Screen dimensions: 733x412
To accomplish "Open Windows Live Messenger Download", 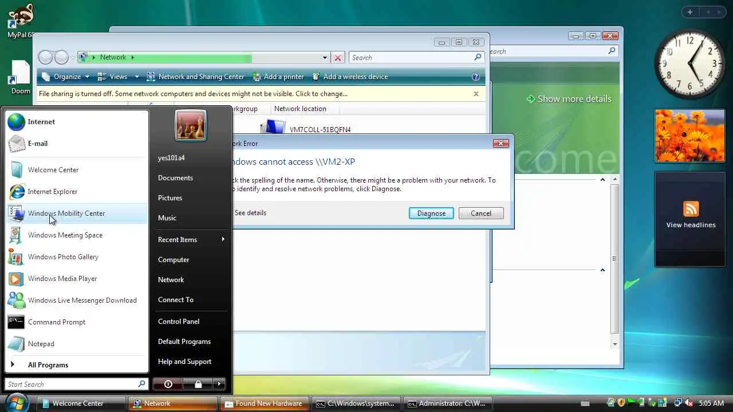I will pyautogui.click(x=76, y=300).
